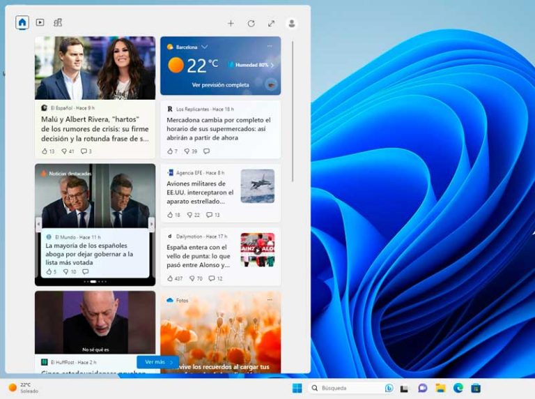Open the Home tab in widgets panel
The width and height of the screenshot is (535, 399).
(x=22, y=22)
